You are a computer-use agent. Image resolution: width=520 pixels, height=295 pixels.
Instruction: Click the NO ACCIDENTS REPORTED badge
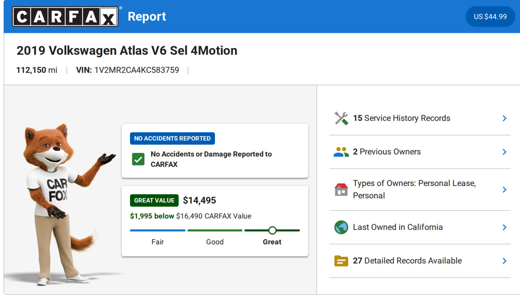(x=172, y=138)
